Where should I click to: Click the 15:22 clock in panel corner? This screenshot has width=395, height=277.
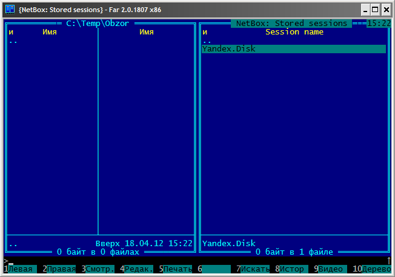pos(377,24)
